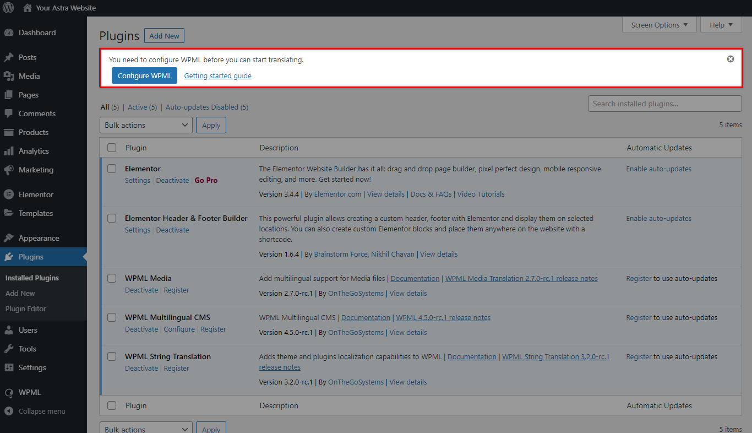Sort by the Plugin column header

pyautogui.click(x=136, y=148)
